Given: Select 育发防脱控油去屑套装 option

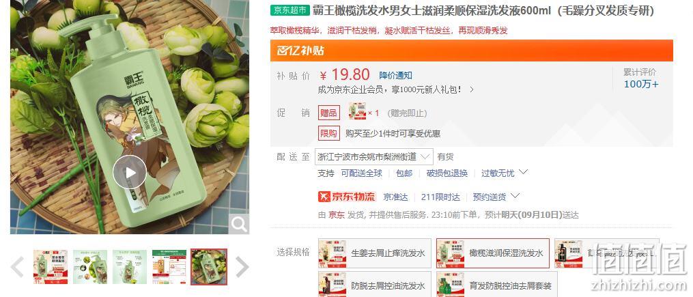Looking at the screenshot, I should point(497,286).
